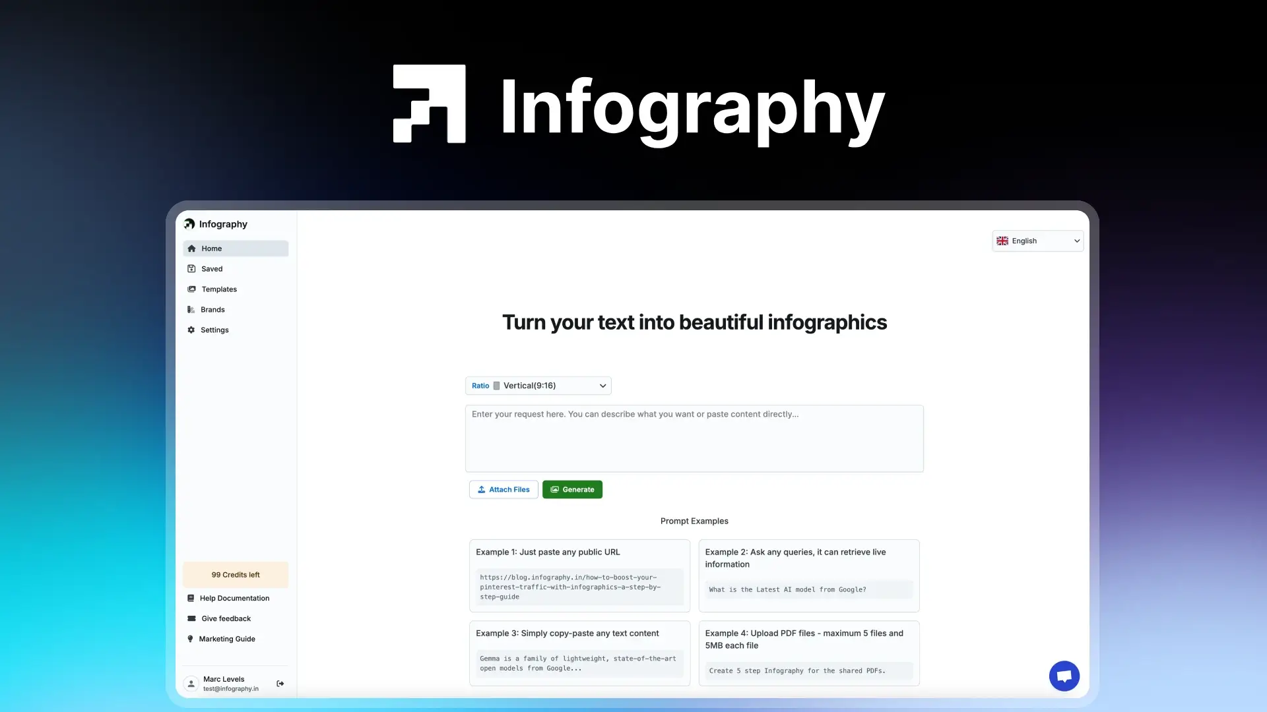Screen dimensions: 1267x712
Task: Expand the Ratio Vertical(9:16) dropdown
Action: tap(538, 386)
